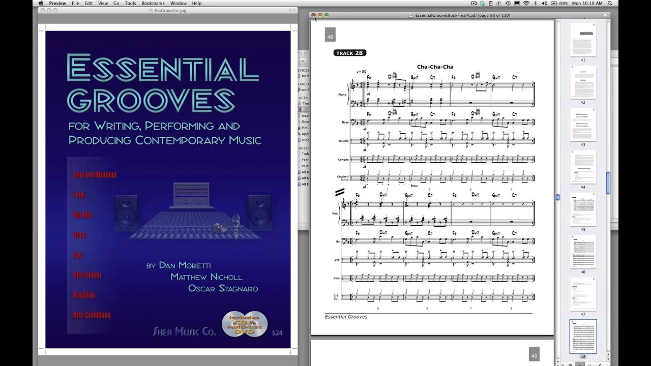Close the EssentialGroovesBookFinal4.pdf window

point(313,15)
